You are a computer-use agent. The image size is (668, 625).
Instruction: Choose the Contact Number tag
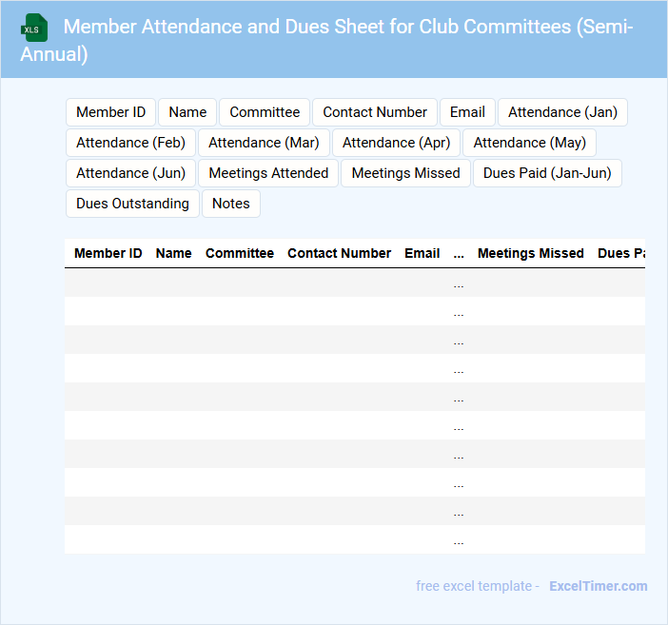click(375, 112)
